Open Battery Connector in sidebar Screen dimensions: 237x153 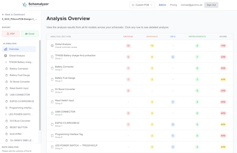19,69
